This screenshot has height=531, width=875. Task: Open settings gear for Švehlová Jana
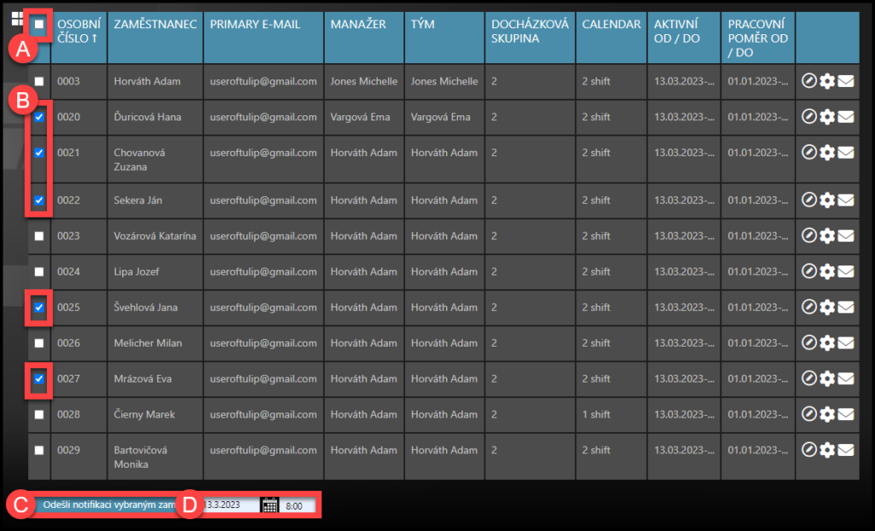pyautogui.click(x=827, y=307)
